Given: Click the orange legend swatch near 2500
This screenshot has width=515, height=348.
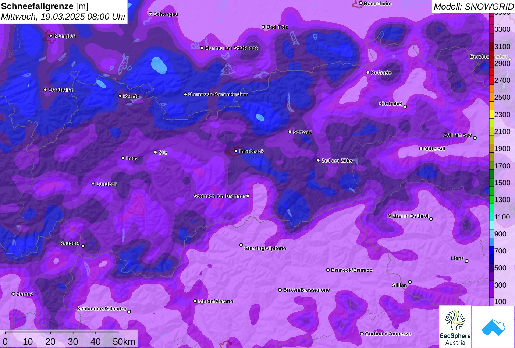Looking at the screenshot, I should 491,97.
